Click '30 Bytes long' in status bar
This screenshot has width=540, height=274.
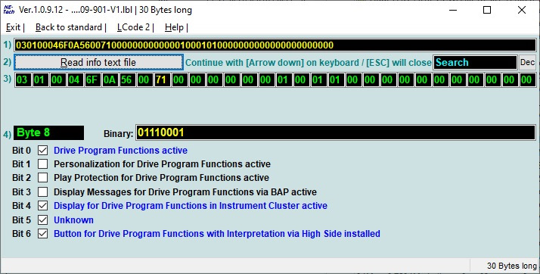coord(512,266)
